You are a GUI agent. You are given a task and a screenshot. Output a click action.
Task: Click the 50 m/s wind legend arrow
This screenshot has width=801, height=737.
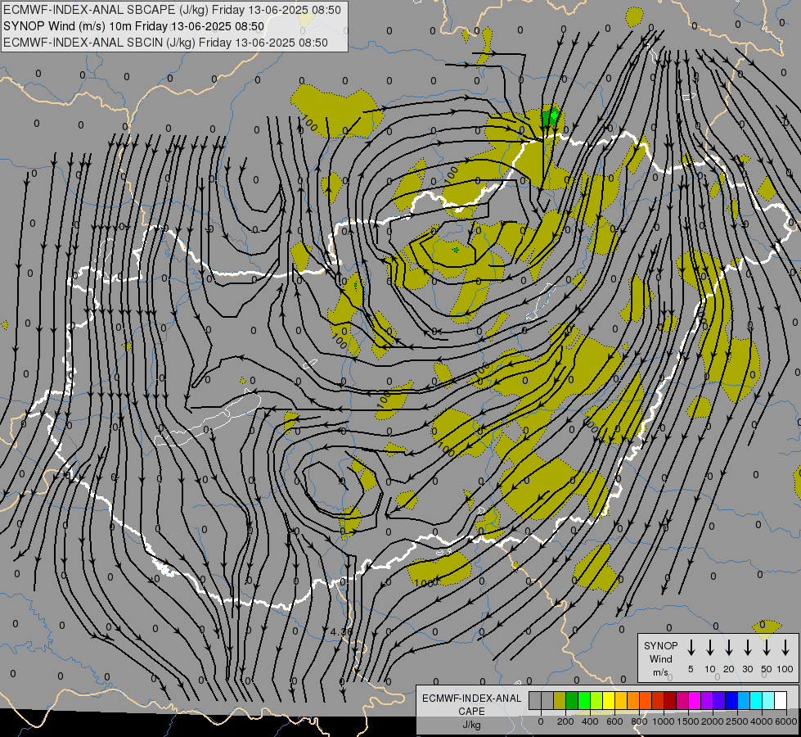pyautogui.click(x=767, y=648)
